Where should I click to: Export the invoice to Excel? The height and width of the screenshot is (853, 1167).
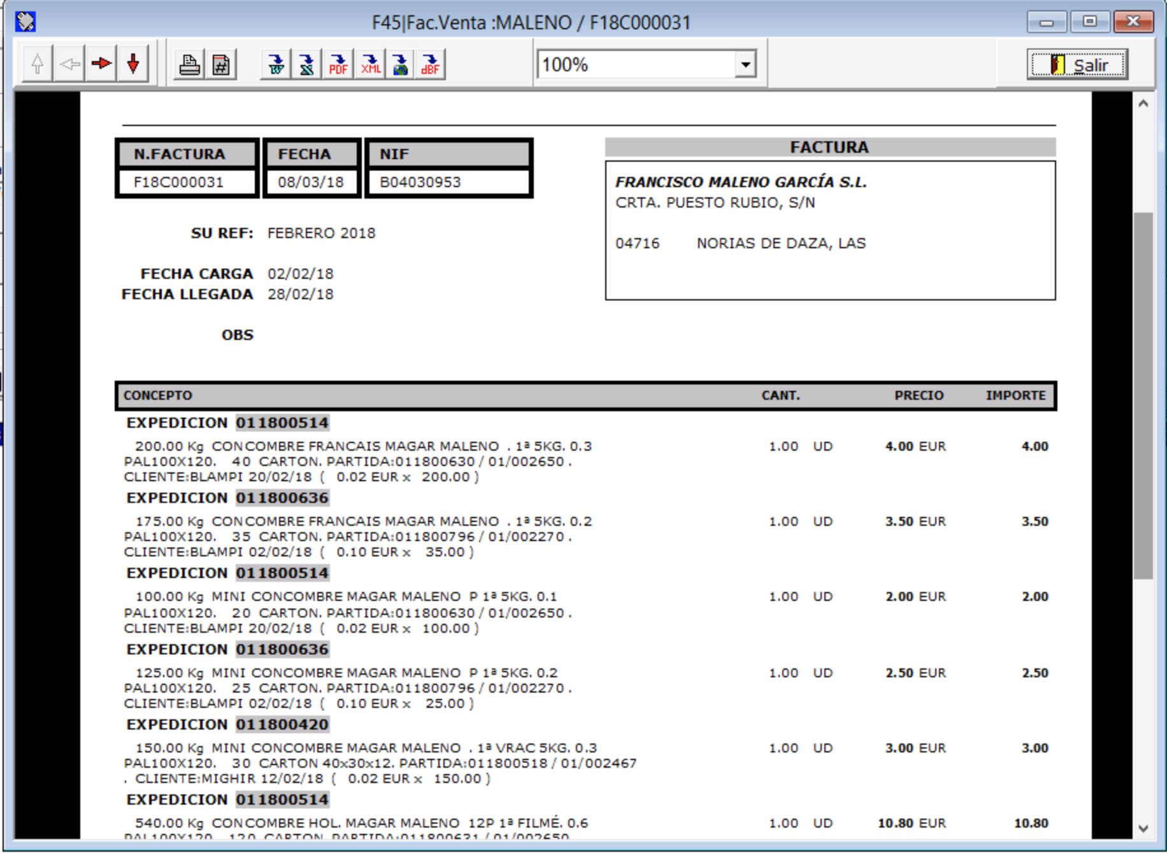[x=306, y=64]
